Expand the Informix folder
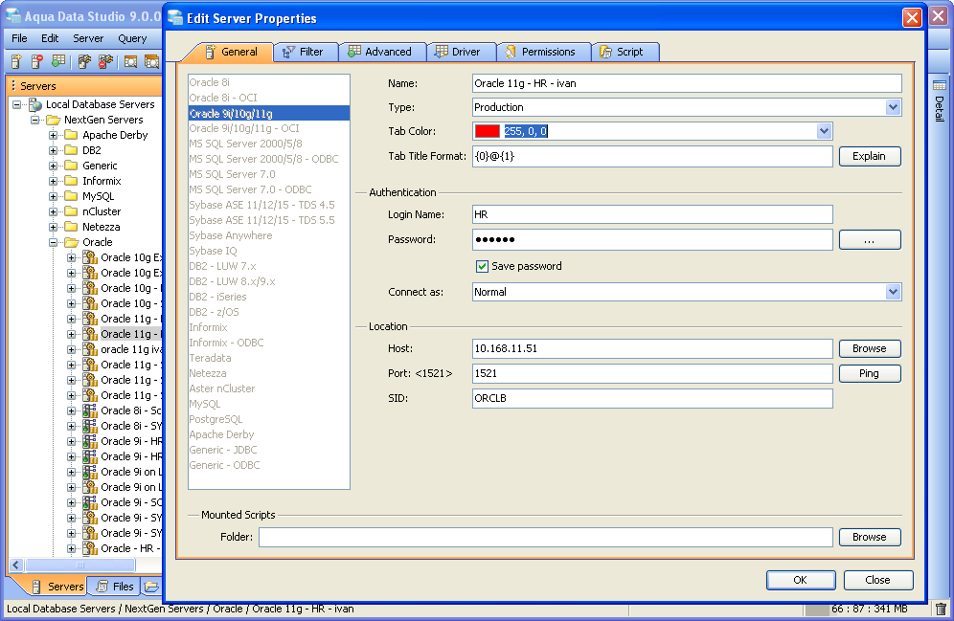The image size is (954, 621). [54, 181]
